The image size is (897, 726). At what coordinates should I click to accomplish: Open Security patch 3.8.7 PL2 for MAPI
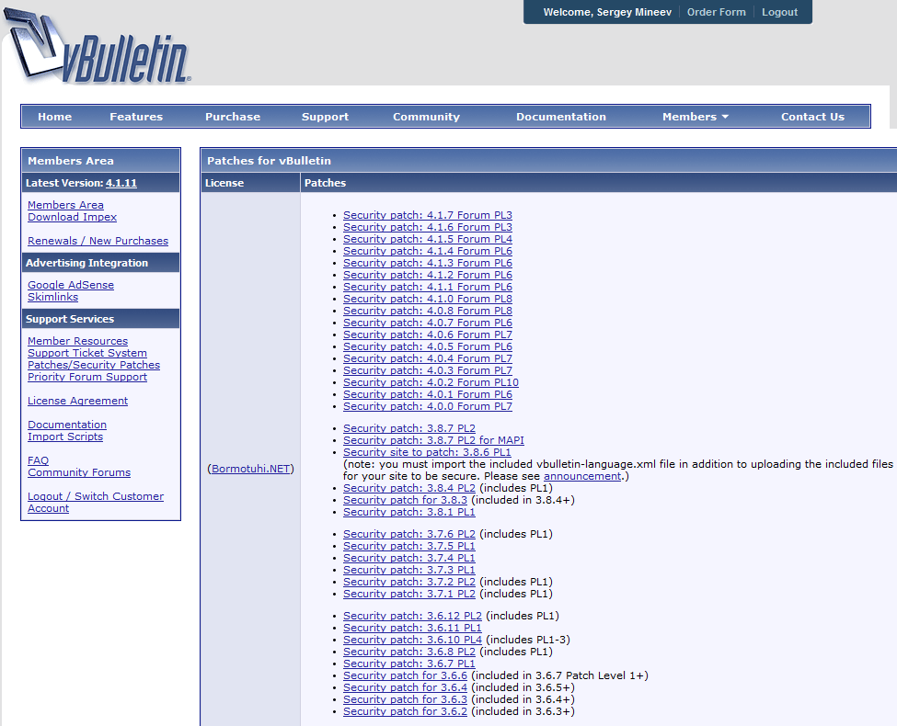tap(433, 441)
